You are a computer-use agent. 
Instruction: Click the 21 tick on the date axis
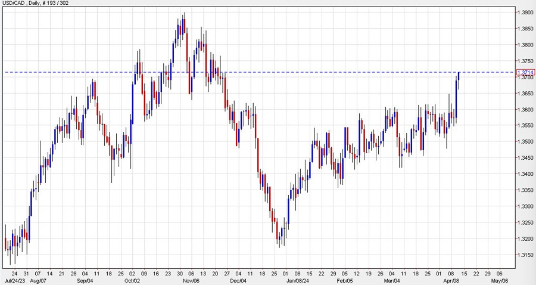[61, 274]
